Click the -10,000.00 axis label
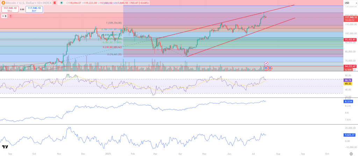358x156 pixels. pos(350,147)
